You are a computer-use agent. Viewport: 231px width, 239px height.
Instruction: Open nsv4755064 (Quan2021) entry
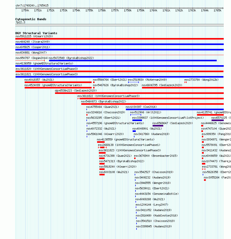coord(103,107)
